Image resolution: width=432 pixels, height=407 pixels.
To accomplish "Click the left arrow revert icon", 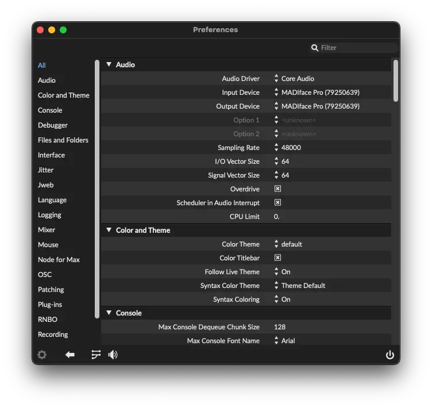I will pyautogui.click(x=70, y=355).
